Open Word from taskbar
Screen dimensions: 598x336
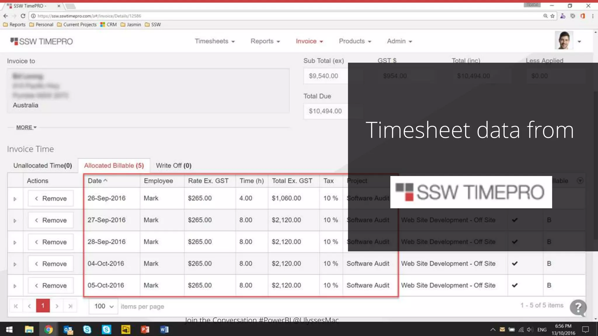pos(164,330)
